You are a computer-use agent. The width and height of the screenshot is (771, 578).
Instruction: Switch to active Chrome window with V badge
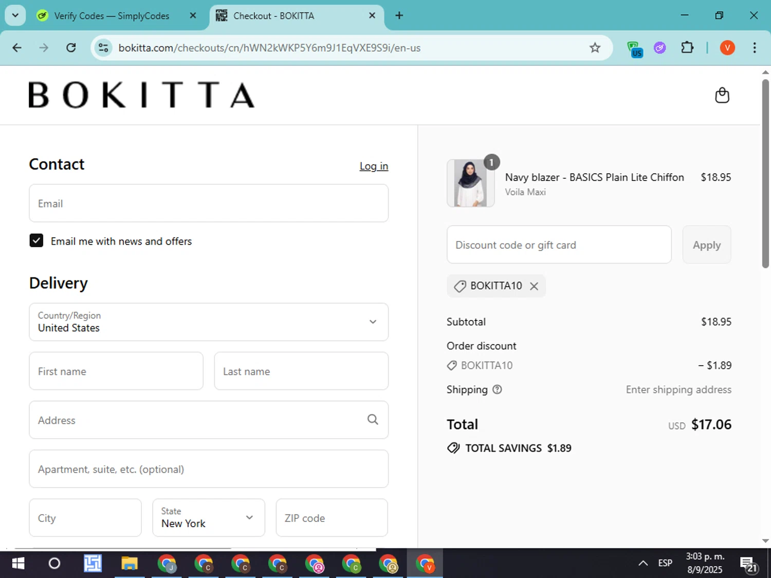click(425, 564)
